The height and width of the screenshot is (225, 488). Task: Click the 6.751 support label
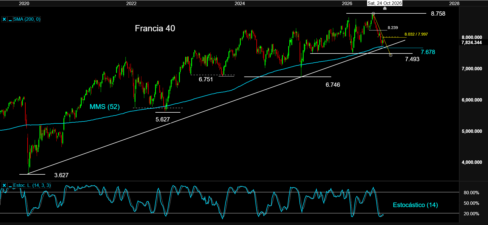[x=205, y=79]
